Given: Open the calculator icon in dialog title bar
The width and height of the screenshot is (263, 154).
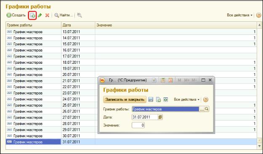Looking at the screenshot, I should [x=163, y=80].
